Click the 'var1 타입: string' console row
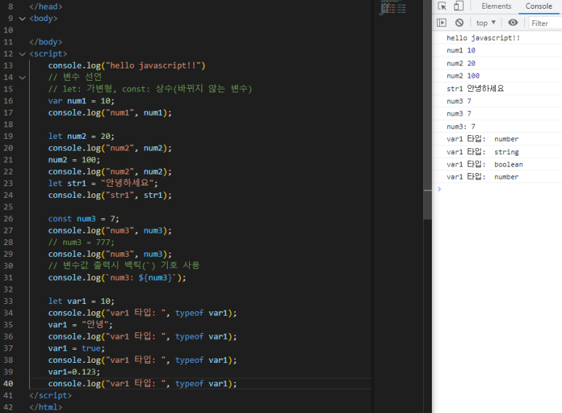 click(497, 152)
